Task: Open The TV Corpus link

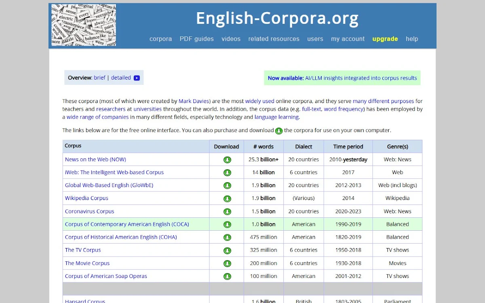Action: point(83,250)
